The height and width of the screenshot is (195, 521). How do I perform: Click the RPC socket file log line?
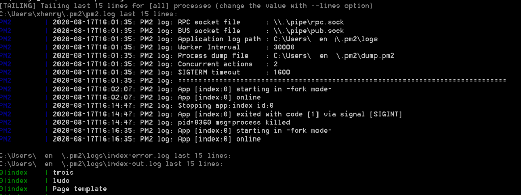(198, 22)
